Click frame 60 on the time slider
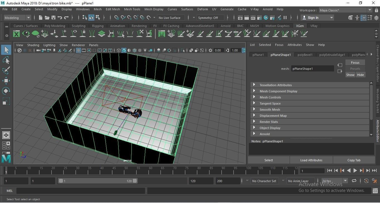This screenshot has height=203, width=380. [x=150, y=170]
